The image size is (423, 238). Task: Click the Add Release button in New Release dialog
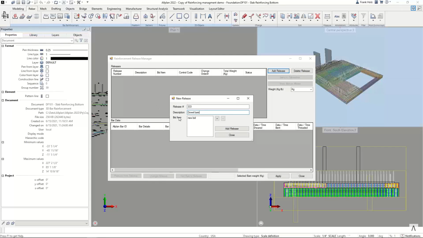232,129
